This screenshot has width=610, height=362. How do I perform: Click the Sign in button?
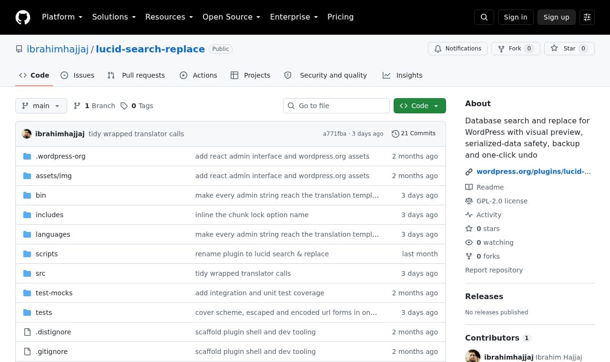[x=516, y=17]
